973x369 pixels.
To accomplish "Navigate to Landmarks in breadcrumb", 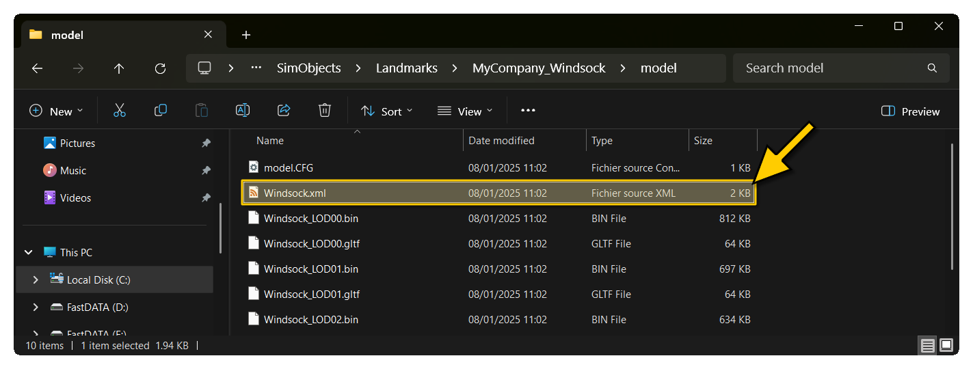I will click(x=406, y=68).
